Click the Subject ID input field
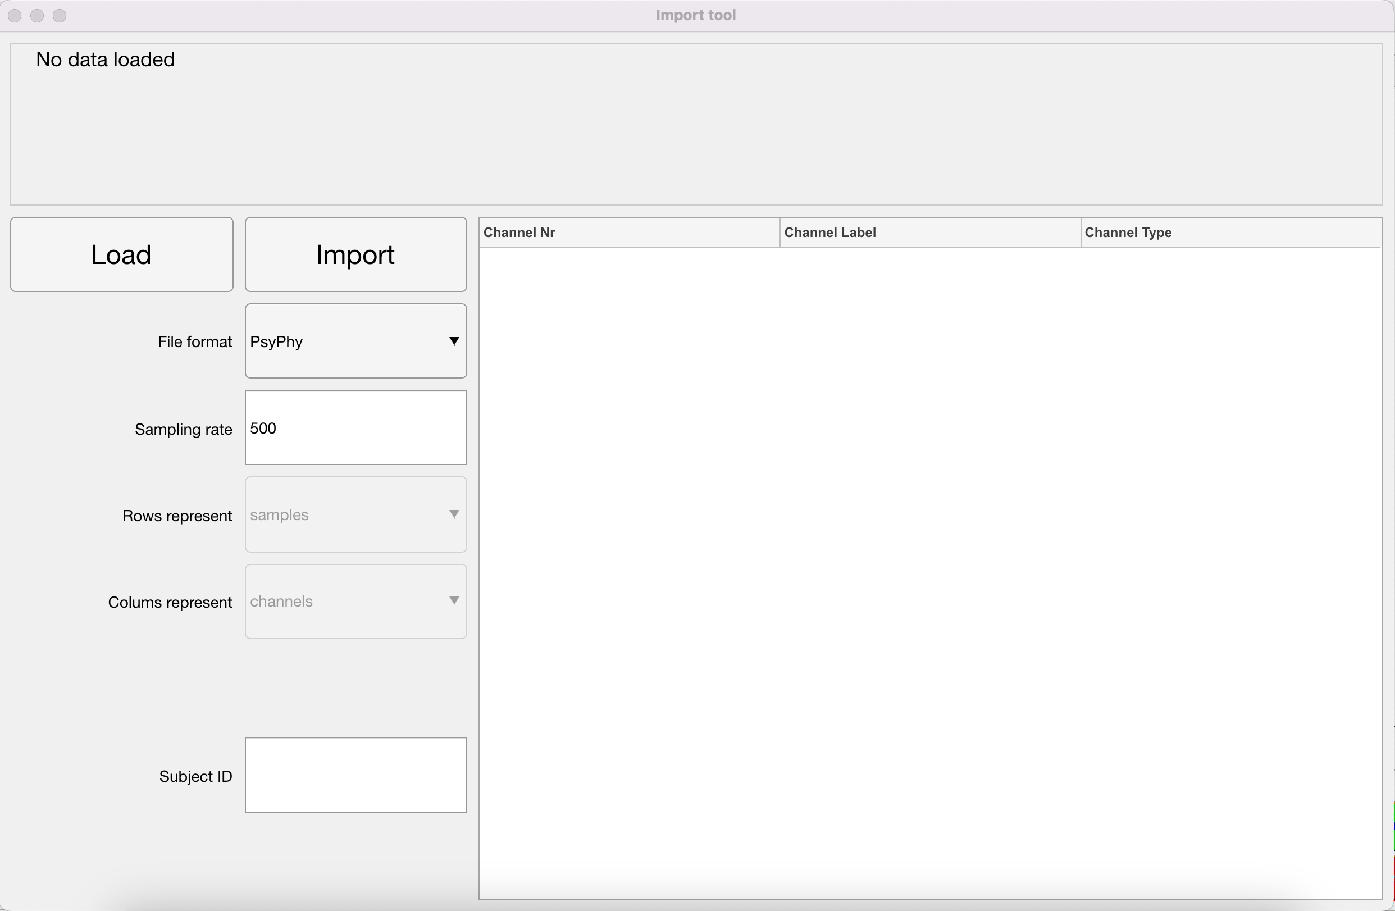This screenshot has height=911, width=1395. 355,775
